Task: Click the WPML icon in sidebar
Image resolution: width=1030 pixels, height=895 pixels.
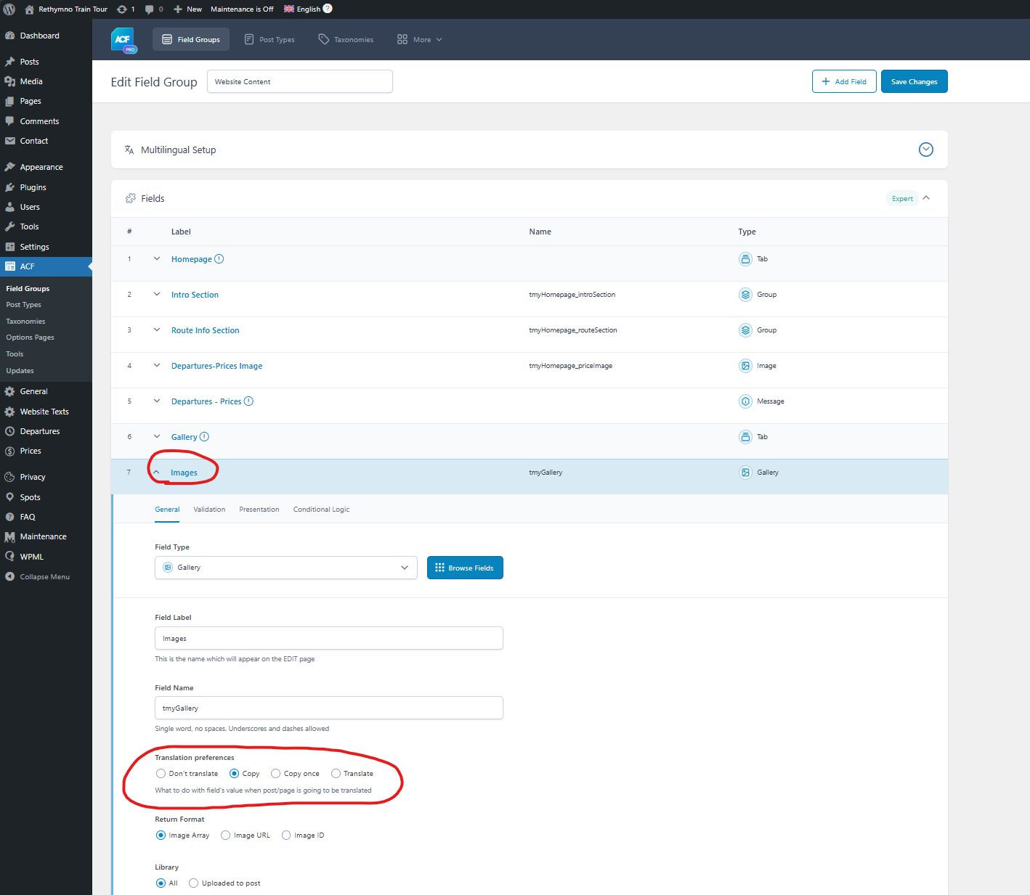Action: pyautogui.click(x=10, y=557)
